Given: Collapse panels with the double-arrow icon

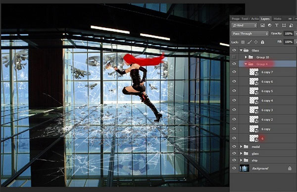Looking at the screenshot, I should click(x=290, y=19).
